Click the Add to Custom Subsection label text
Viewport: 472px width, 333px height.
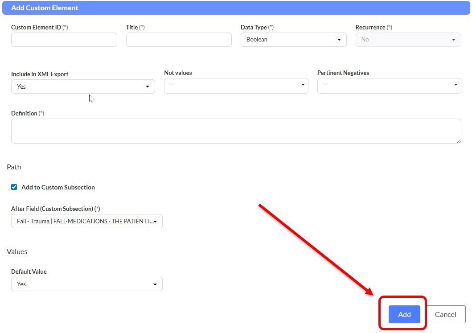click(x=58, y=187)
